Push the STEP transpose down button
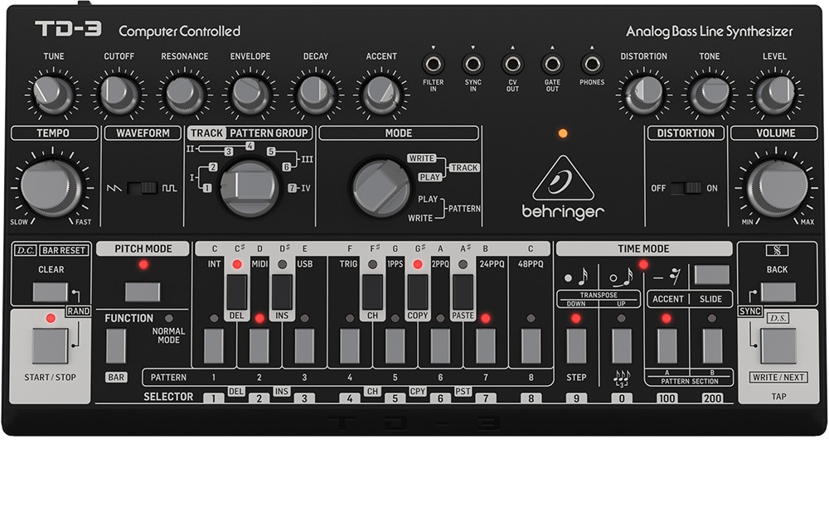Image resolution: width=829 pixels, height=506 pixels. point(576,346)
